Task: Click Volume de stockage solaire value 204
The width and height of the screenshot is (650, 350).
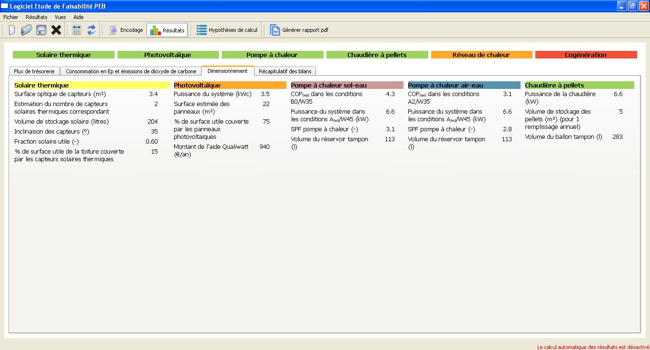Action: [152, 122]
